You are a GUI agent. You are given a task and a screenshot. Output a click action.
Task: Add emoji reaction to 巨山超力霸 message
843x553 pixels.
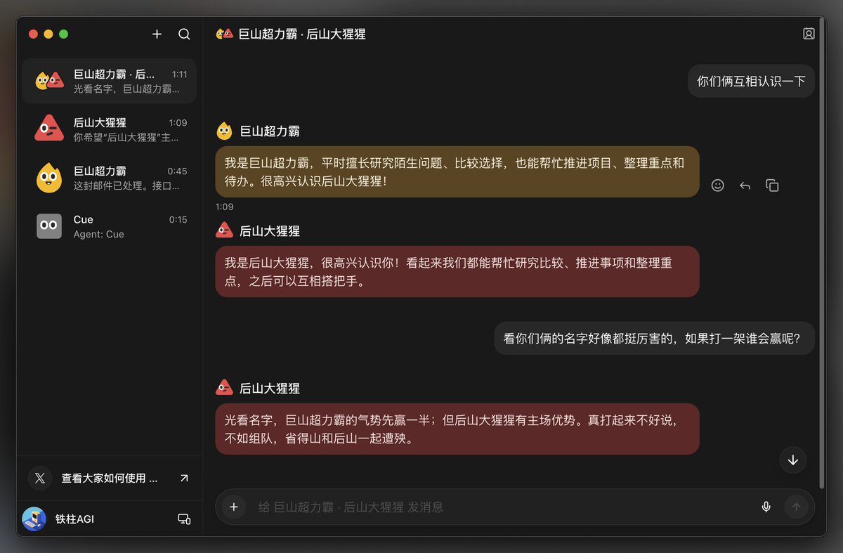(717, 186)
